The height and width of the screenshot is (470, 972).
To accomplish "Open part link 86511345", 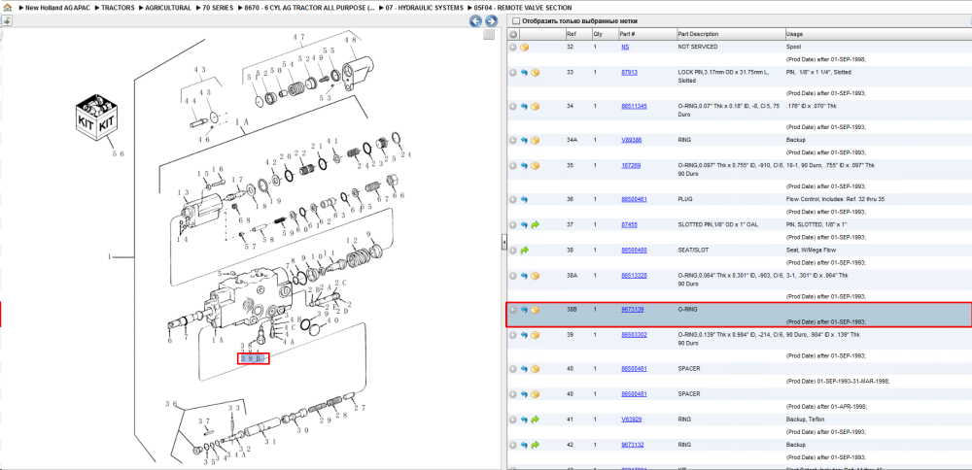I will 634,107.
